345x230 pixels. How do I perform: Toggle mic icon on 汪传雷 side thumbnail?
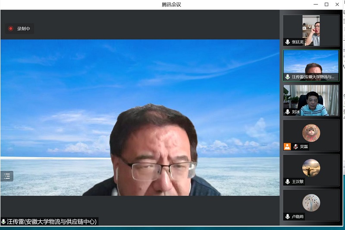click(288, 77)
